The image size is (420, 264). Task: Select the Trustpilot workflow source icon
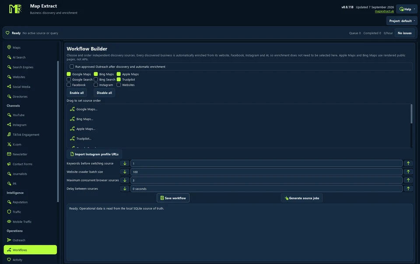pos(72,138)
